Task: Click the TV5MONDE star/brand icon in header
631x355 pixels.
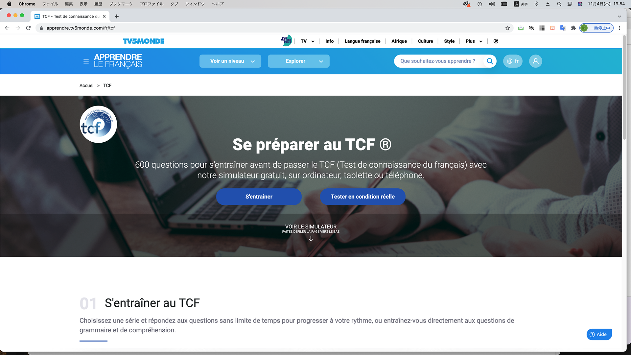Action: 286,41
